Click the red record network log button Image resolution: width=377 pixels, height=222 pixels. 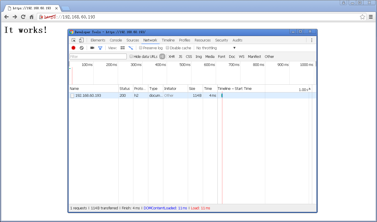[73, 48]
